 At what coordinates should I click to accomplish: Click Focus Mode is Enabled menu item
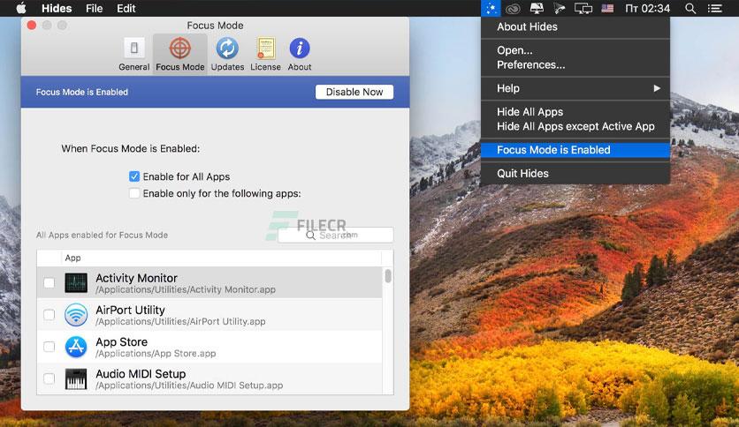tap(575, 150)
